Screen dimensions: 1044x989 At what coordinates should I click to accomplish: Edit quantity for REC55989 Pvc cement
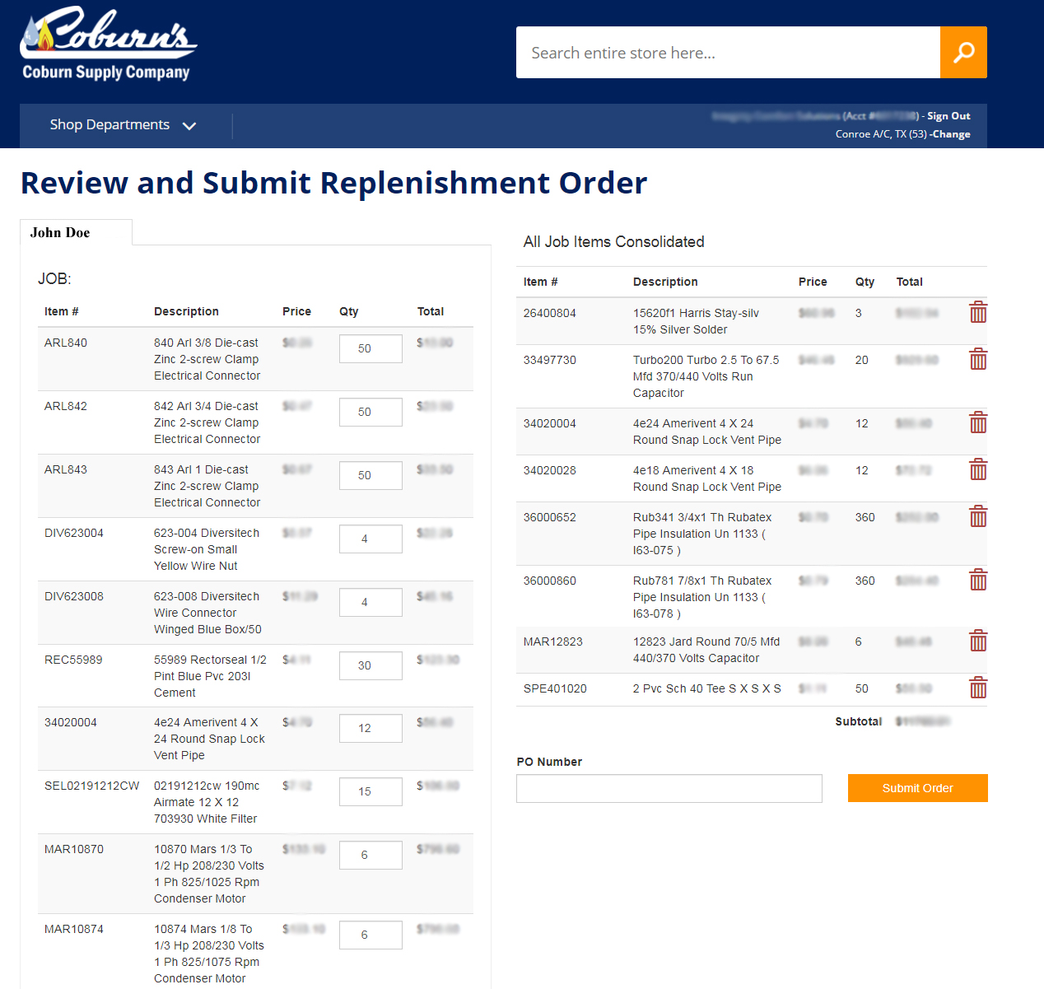point(371,665)
